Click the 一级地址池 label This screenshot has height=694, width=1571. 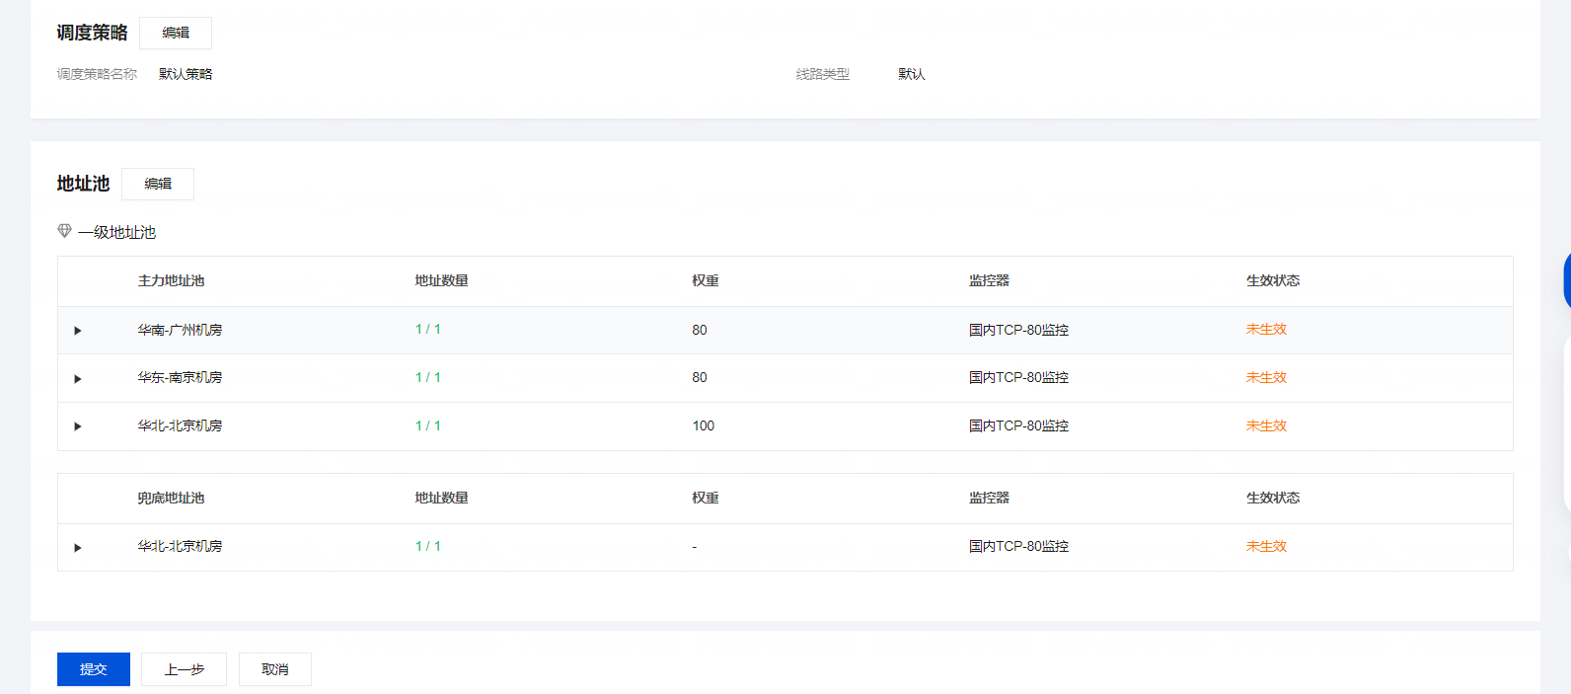pos(117,232)
